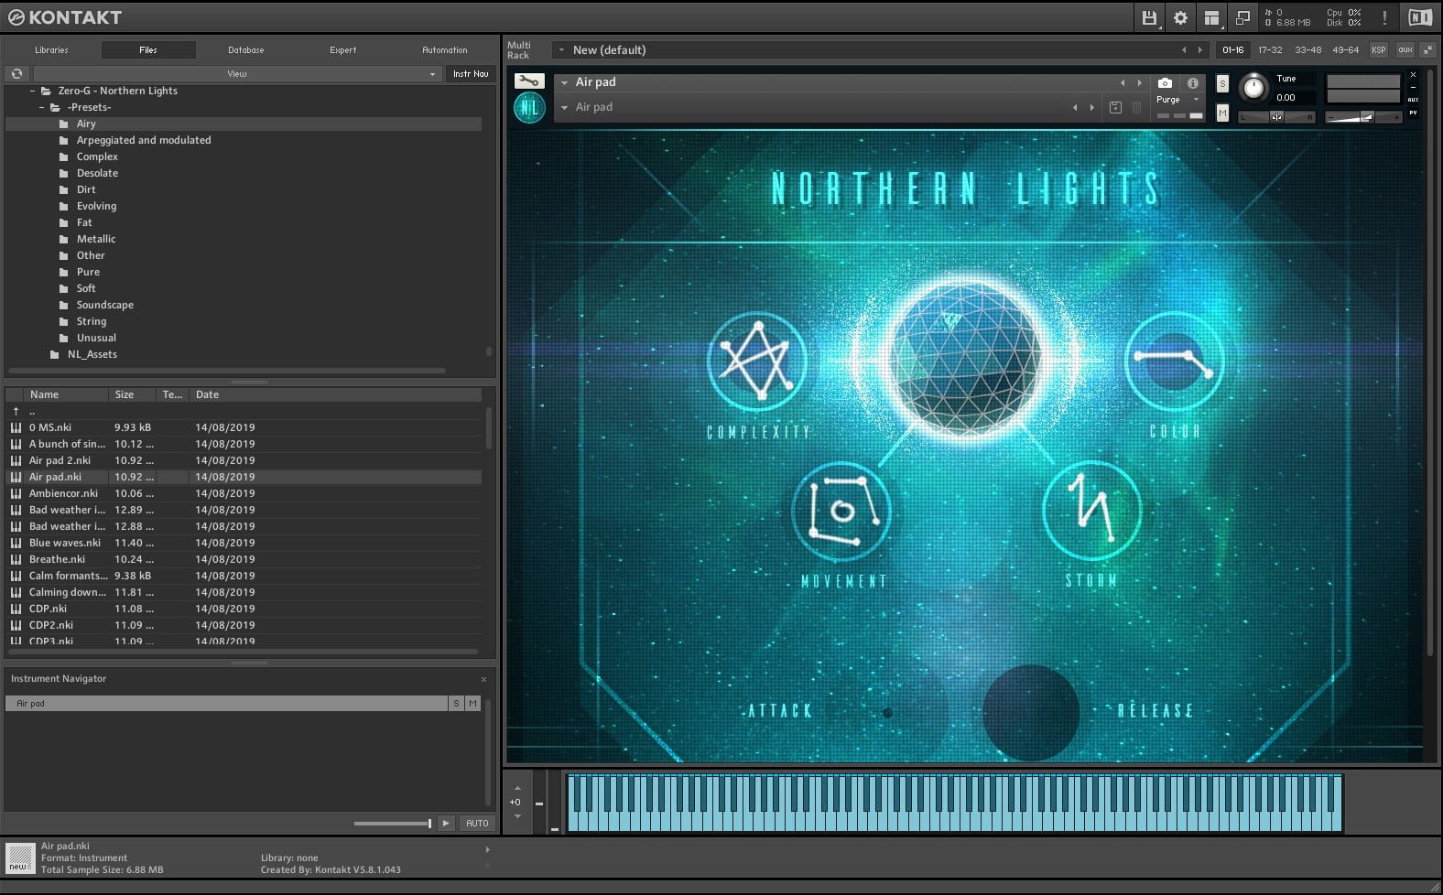The width and height of the screenshot is (1443, 895).
Task: Select rack page 49-64
Action: [1345, 49]
